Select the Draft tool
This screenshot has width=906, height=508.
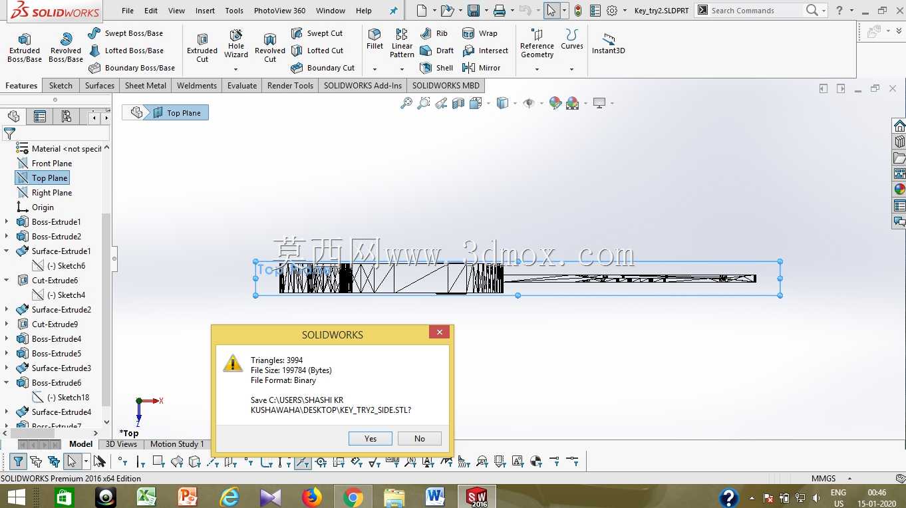(437, 51)
